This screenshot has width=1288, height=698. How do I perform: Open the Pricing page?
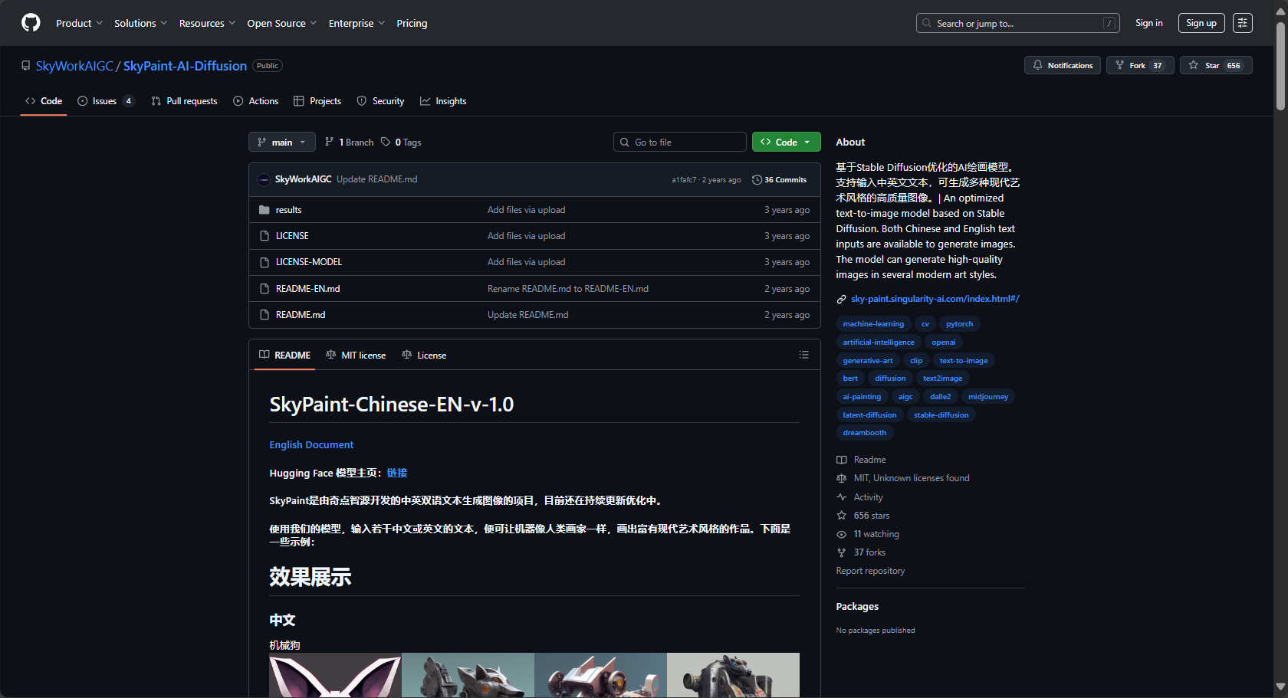(412, 23)
